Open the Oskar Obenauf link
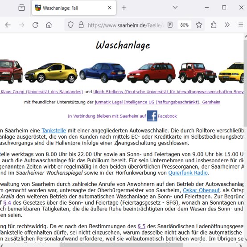The width and height of the screenshot is (247, 247). click(x=201, y=190)
